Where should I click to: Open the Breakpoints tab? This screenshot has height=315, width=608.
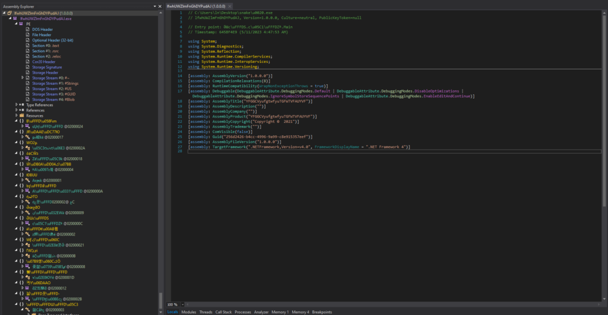322,311
